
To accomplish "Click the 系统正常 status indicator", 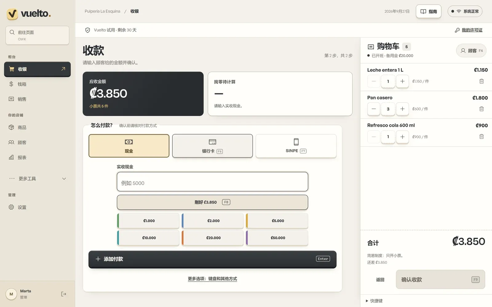I will click(x=465, y=11).
